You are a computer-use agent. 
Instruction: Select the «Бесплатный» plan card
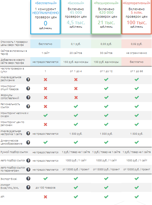46,17
